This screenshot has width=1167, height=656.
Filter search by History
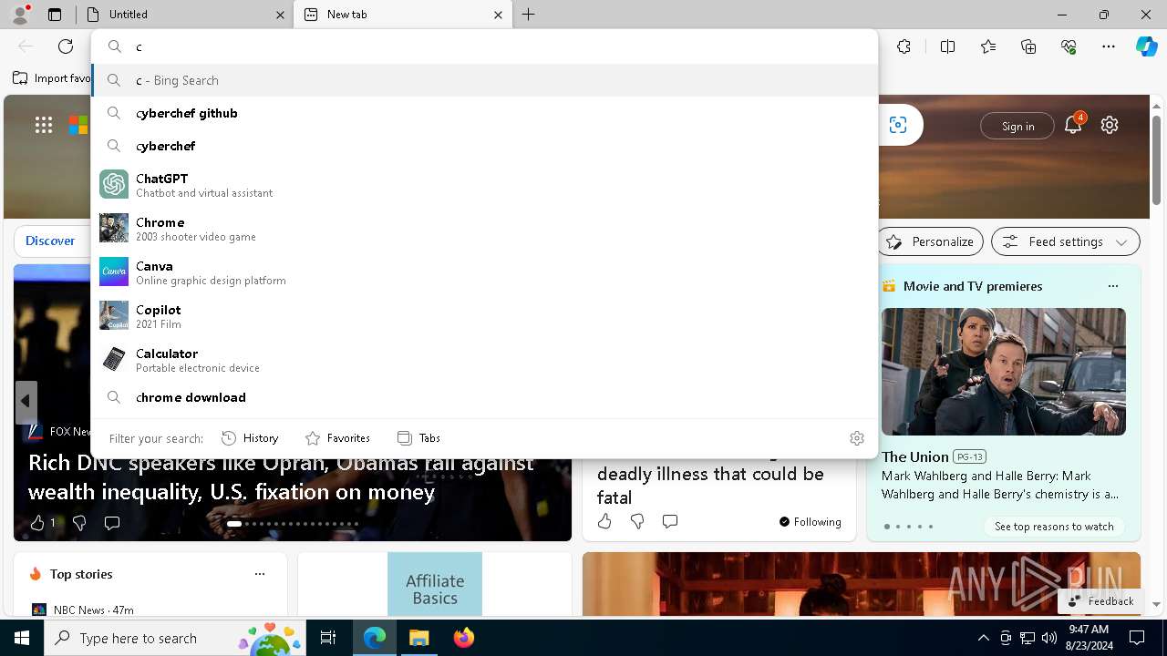click(x=250, y=438)
